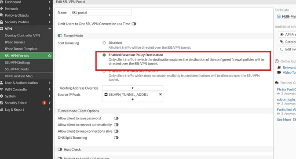This screenshot has width=296, height=159.
Task: Open the Fix for FortiC community link
Action: click(286, 90)
